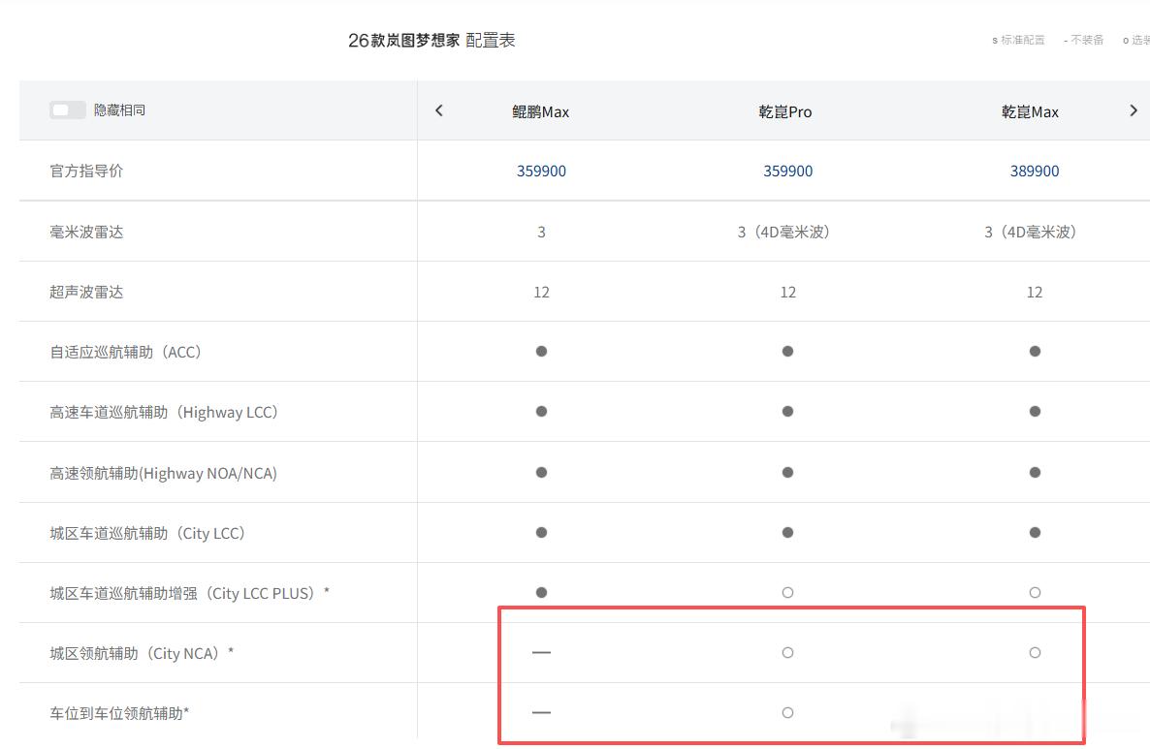This screenshot has width=1150, height=749.
Task: Click the City LCC PLUS row label
Action: tap(189, 594)
